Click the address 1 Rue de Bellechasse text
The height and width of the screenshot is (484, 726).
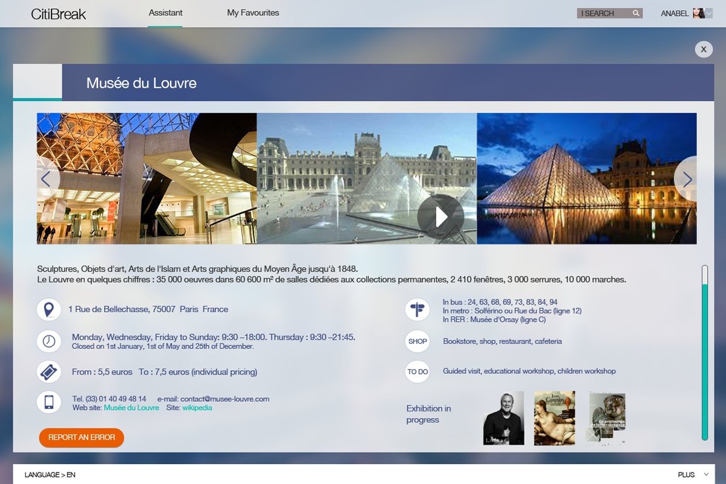click(148, 309)
